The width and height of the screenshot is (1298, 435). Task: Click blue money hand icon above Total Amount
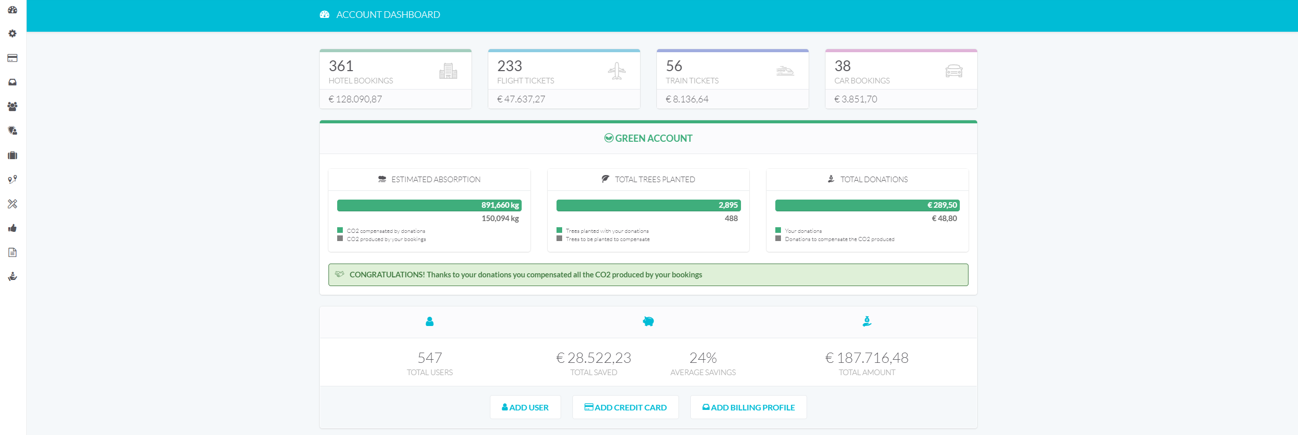point(867,321)
